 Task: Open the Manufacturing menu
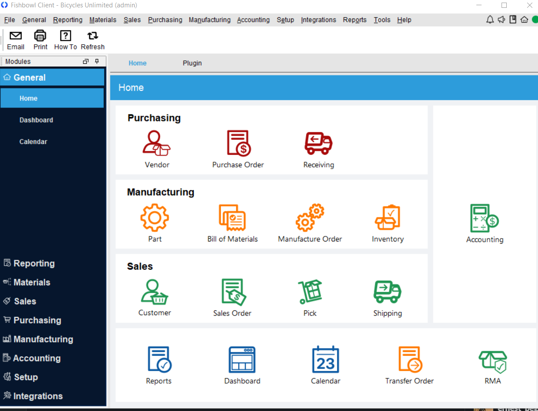[x=210, y=20]
